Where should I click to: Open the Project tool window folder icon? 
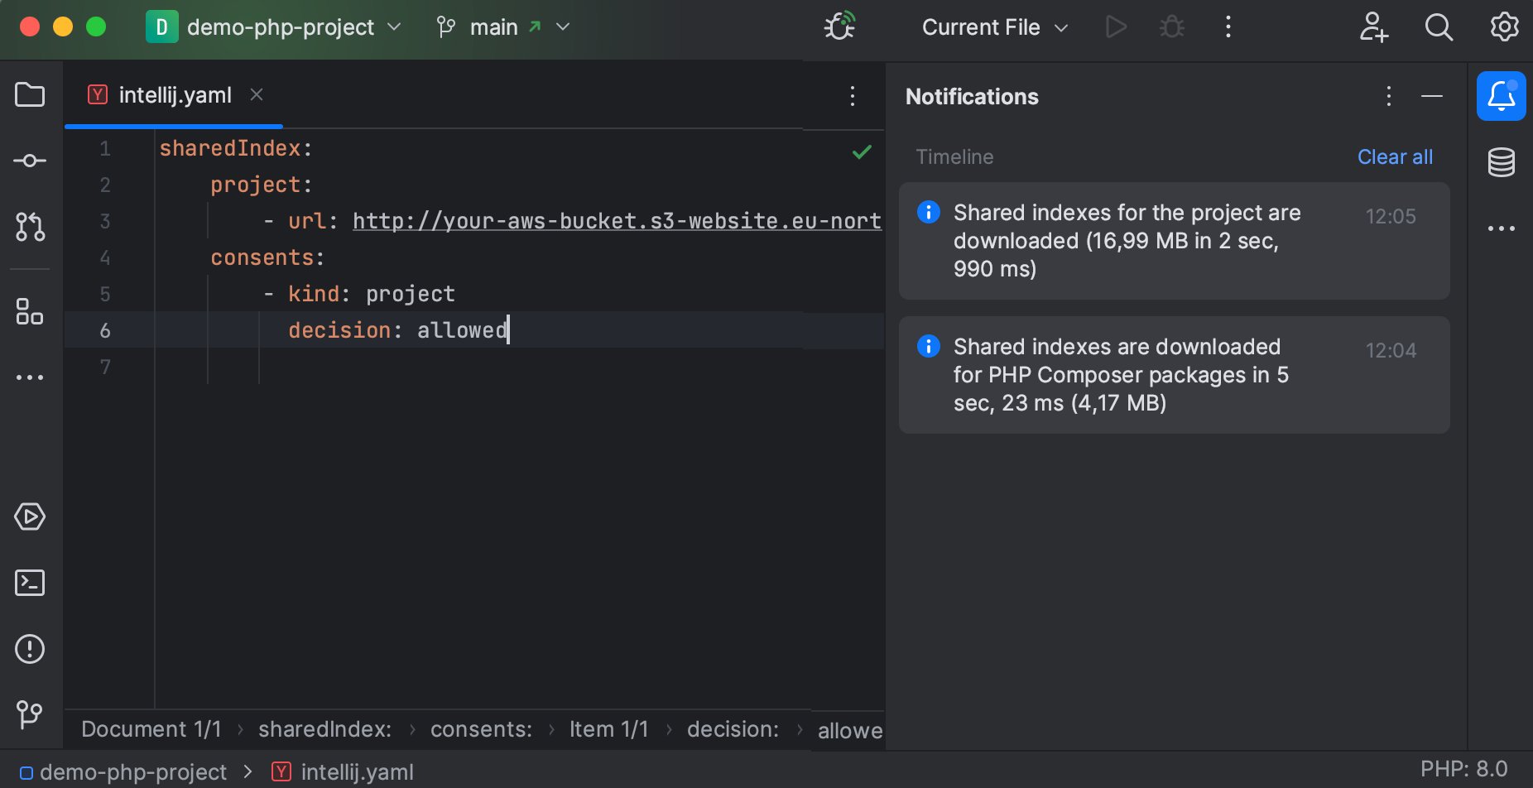tap(30, 94)
